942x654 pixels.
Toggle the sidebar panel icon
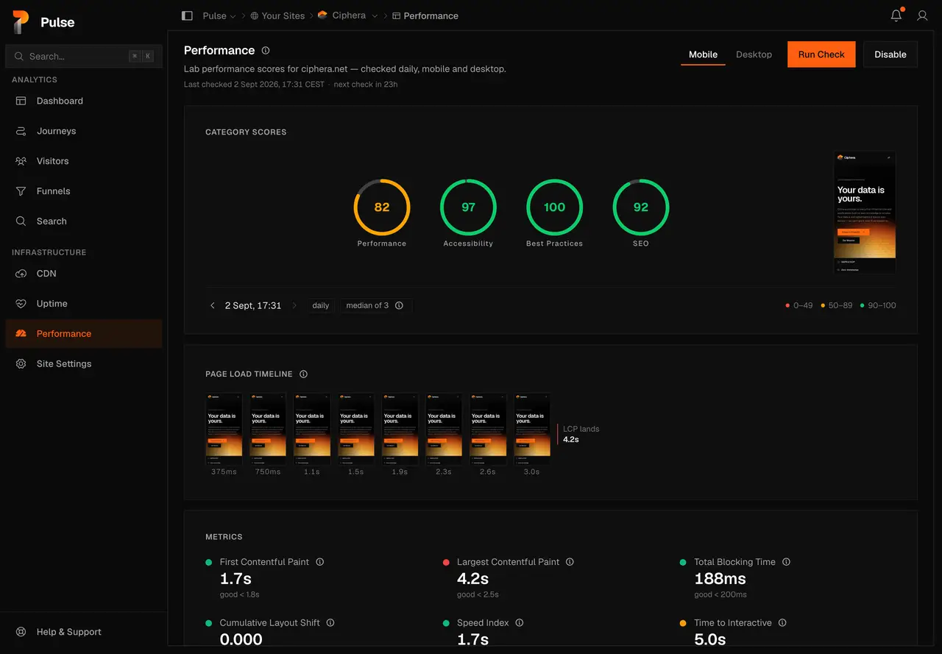(x=187, y=15)
